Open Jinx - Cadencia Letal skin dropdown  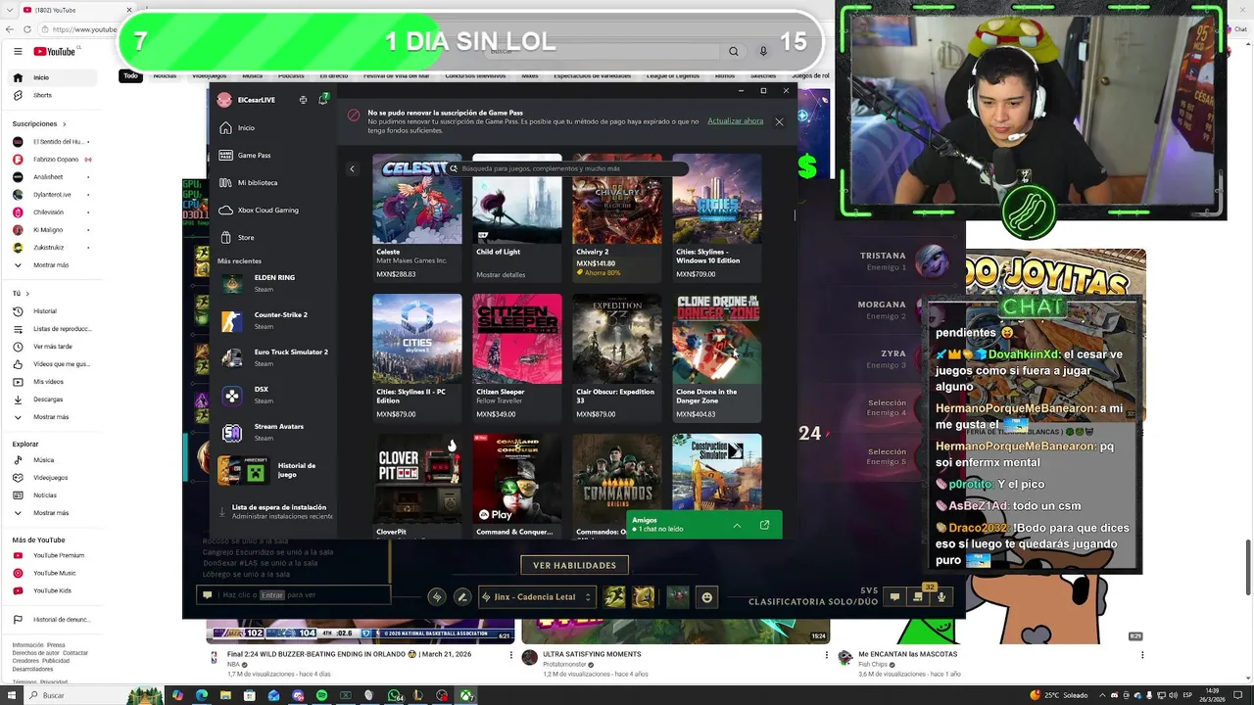pyautogui.click(x=538, y=597)
